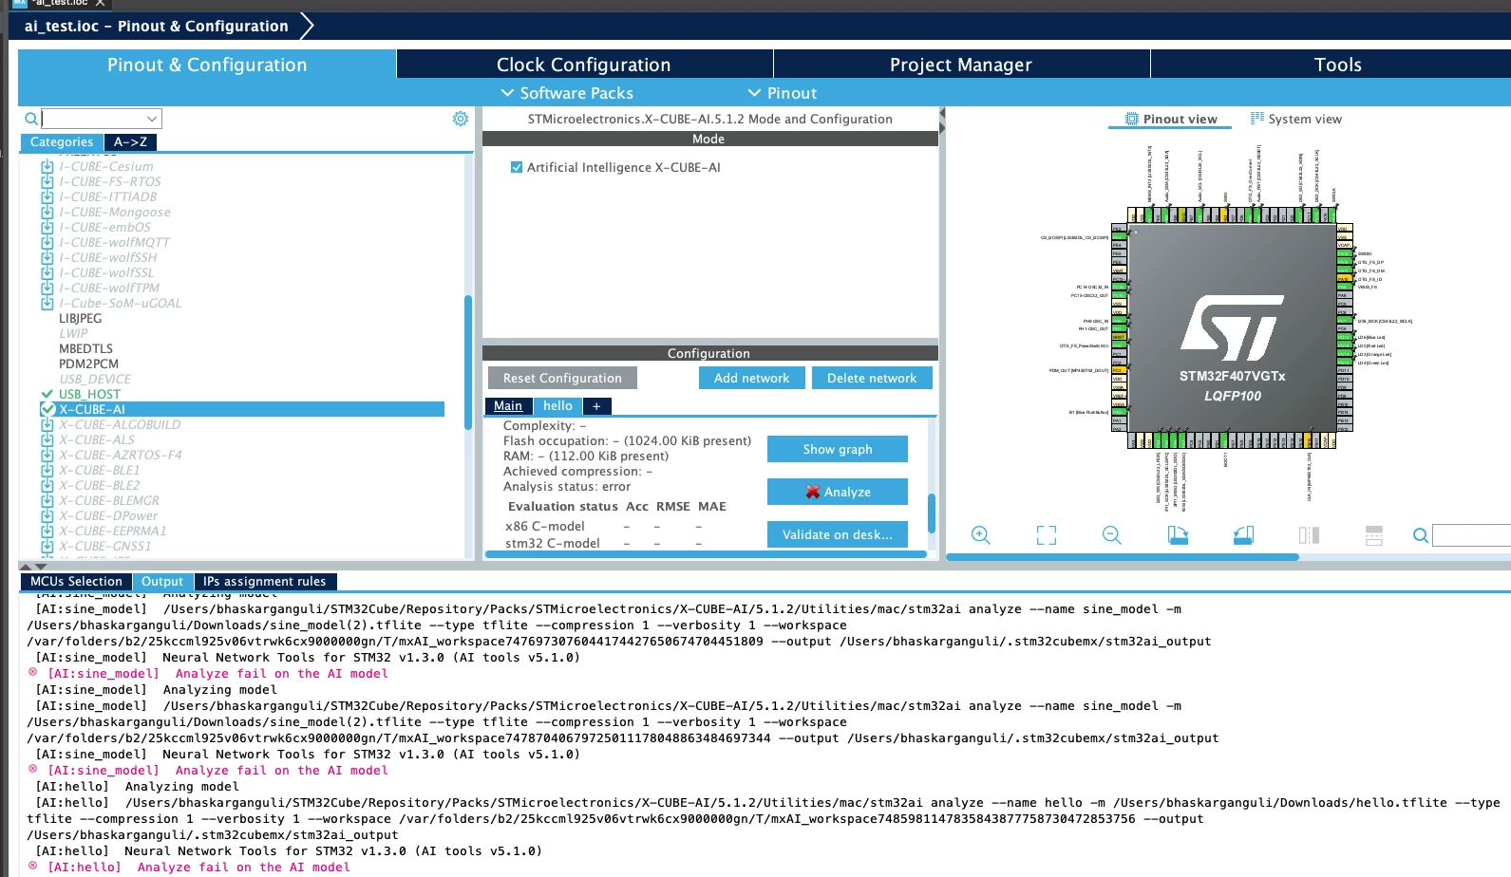Zoom out of the pinout view
1511x877 pixels.
click(x=1112, y=535)
